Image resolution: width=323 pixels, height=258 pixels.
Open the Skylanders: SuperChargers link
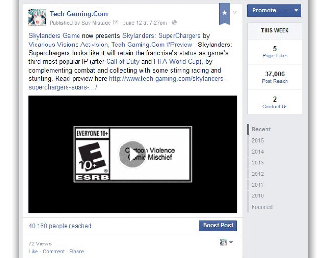pos(161,35)
